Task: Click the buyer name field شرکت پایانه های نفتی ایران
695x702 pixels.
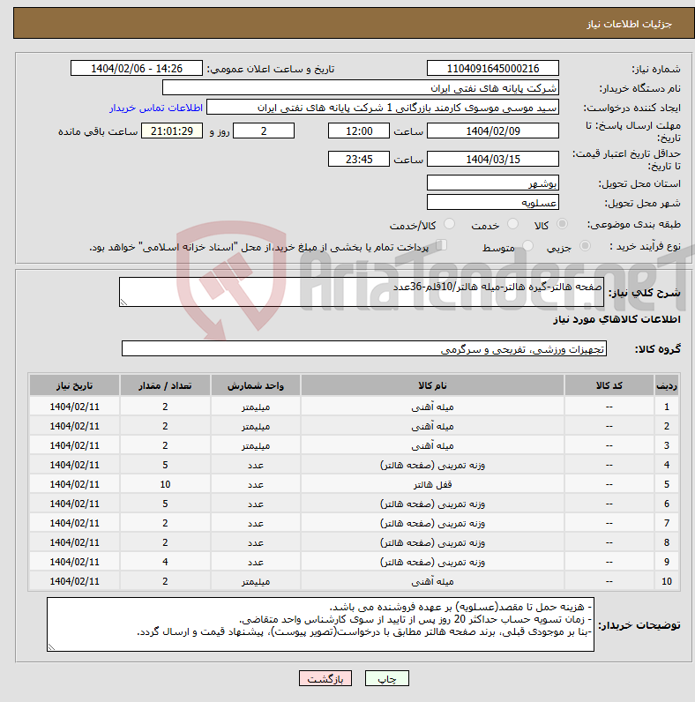Action: click(x=361, y=88)
